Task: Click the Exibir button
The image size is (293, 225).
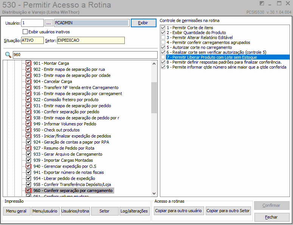Action: pyautogui.click(x=143, y=23)
